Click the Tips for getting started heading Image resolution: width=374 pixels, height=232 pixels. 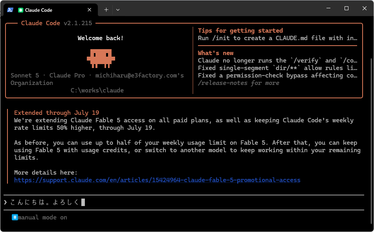(x=240, y=31)
